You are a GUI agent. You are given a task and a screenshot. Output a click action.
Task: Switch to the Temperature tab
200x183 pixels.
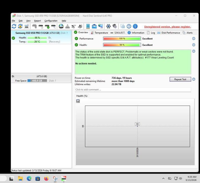(x=99, y=33)
